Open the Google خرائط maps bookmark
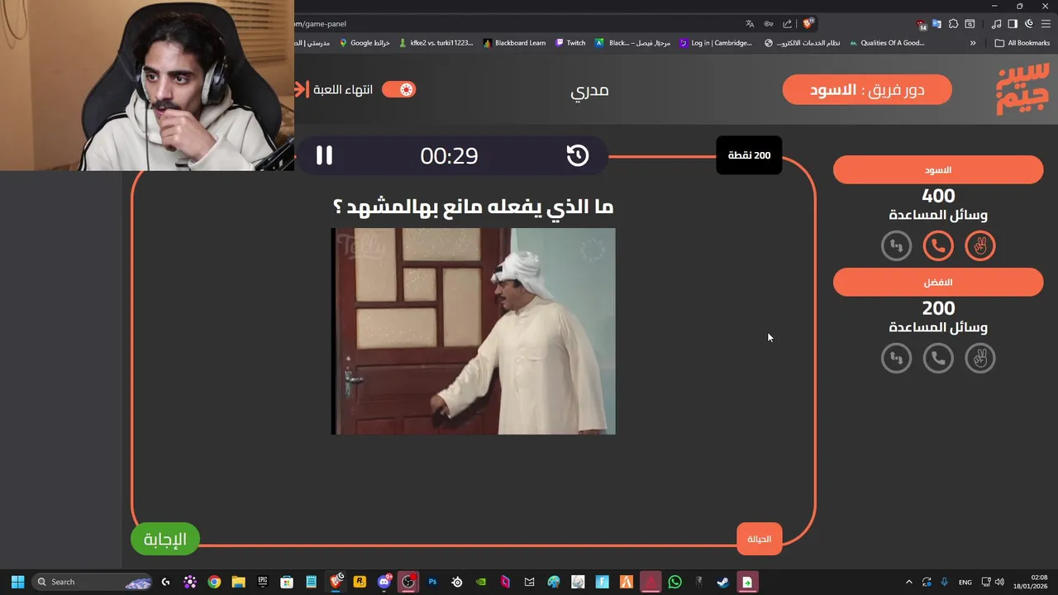The image size is (1058, 595). tap(365, 43)
